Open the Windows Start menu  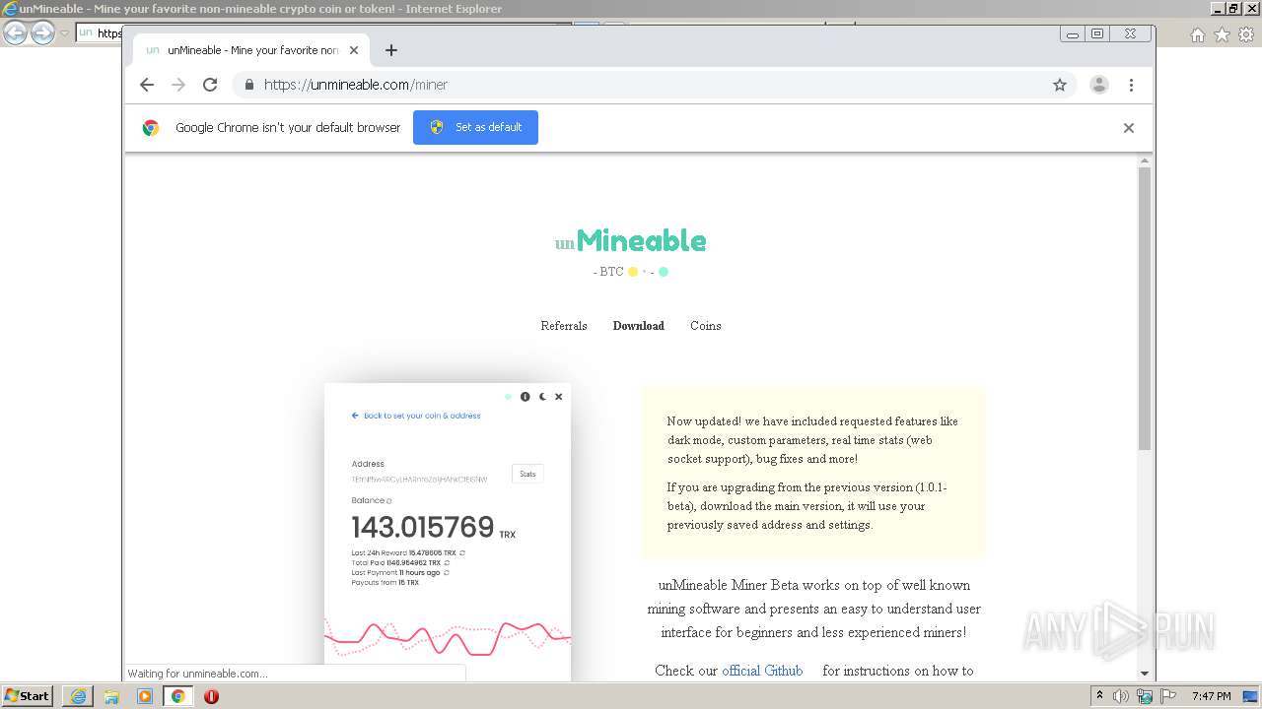click(x=28, y=696)
